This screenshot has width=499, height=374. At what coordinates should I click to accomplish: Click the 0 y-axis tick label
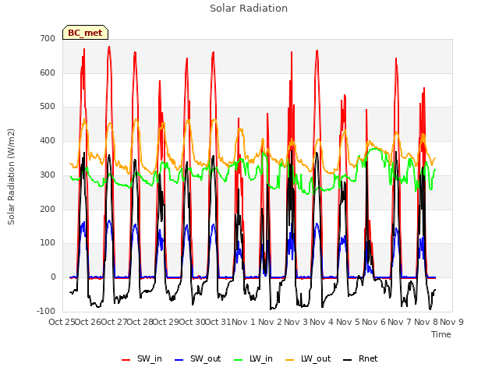(x=53, y=277)
